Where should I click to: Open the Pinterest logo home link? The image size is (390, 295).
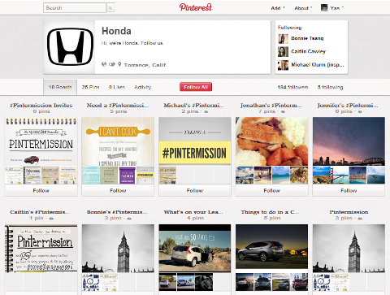pyautogui.click(x=196, y=7)
